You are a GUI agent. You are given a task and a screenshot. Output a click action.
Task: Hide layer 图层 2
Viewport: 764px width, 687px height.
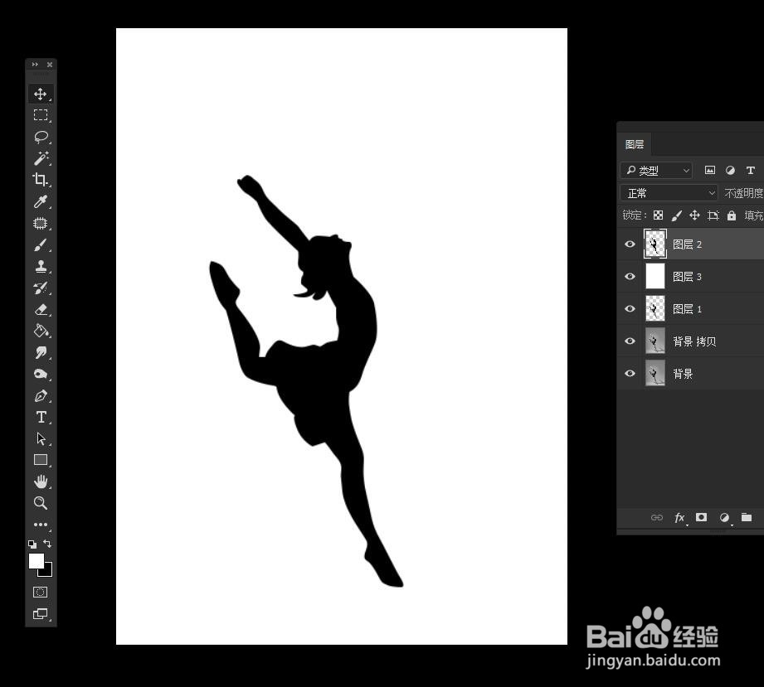coord(630,244)
